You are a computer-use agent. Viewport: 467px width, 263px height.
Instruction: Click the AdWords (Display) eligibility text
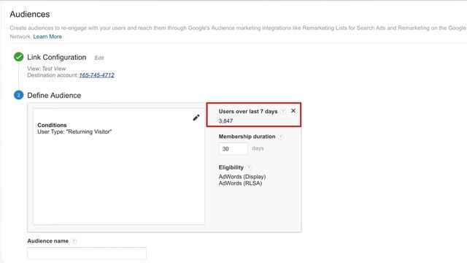click(242, 177)
